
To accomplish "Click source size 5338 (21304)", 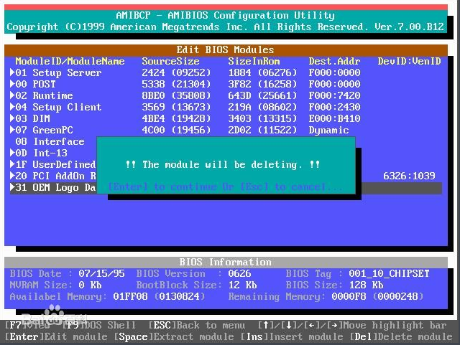I will [176, 84].
